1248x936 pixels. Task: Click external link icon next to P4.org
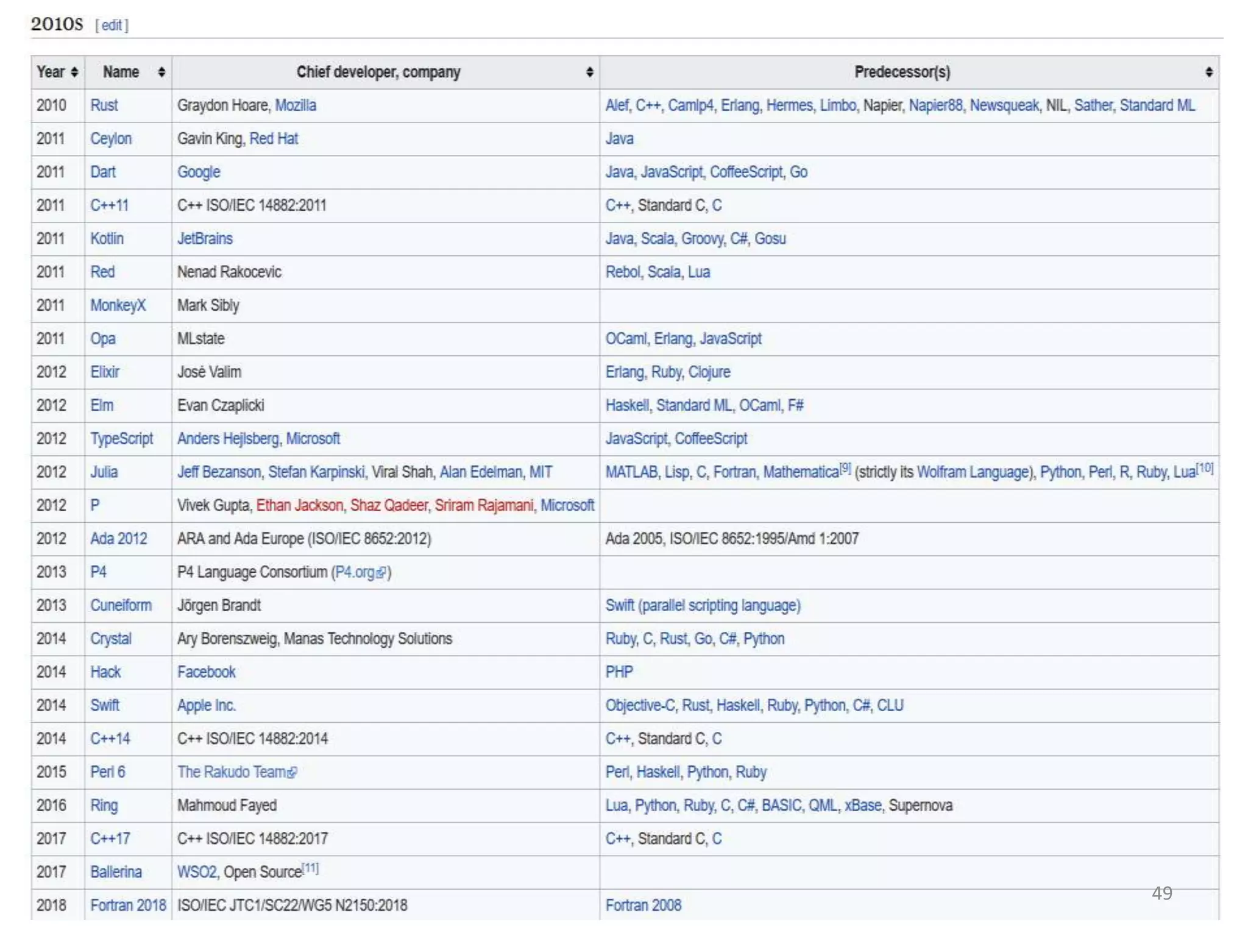[x=381, y=572]
